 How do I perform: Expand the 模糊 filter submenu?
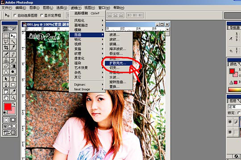point(87,30)
